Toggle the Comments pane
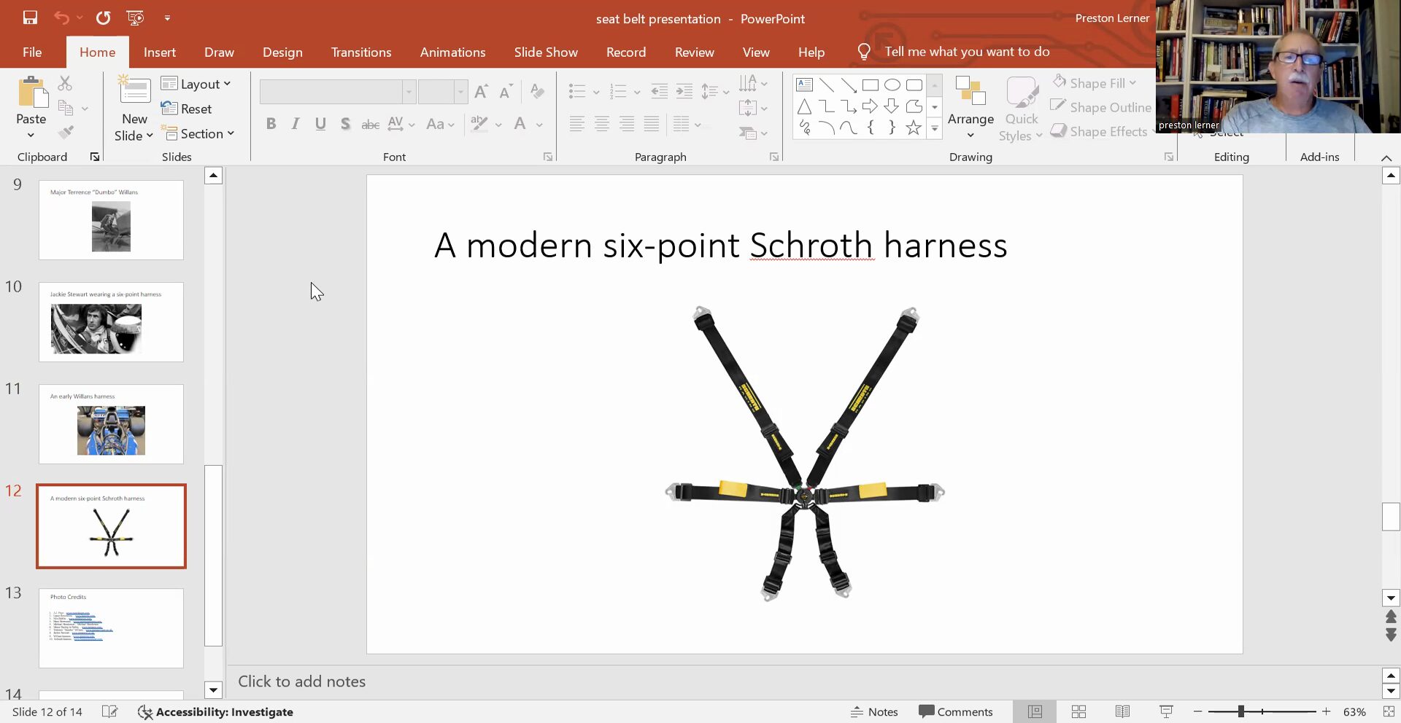This screenshot has height=723, width=1401. tap(956, 712)
